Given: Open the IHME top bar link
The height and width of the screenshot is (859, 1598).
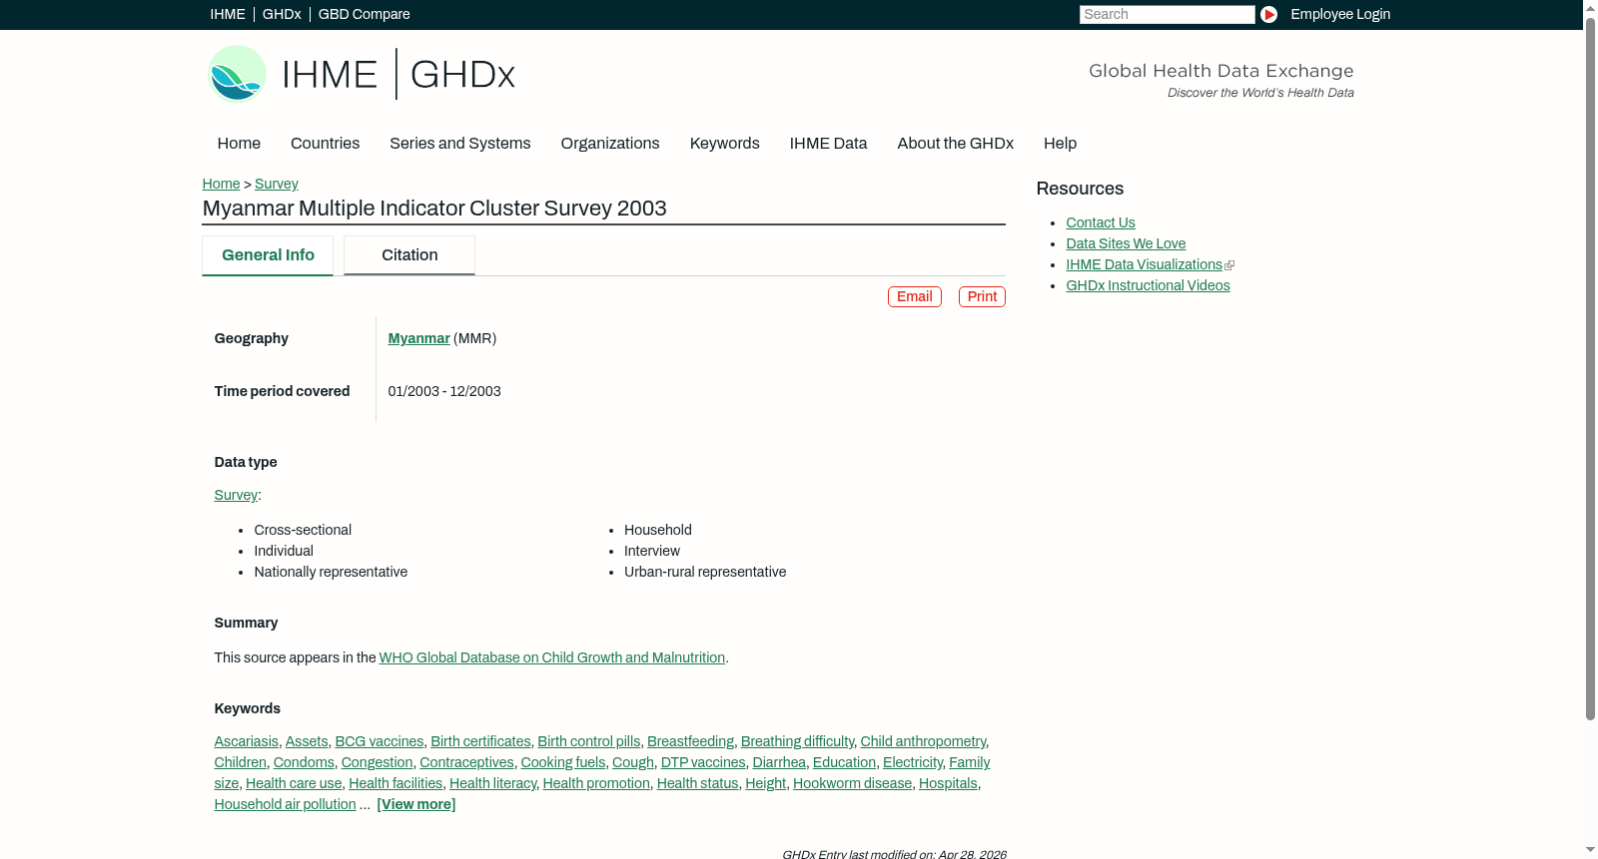Looking at the screenshot, I should click(228, 14).
